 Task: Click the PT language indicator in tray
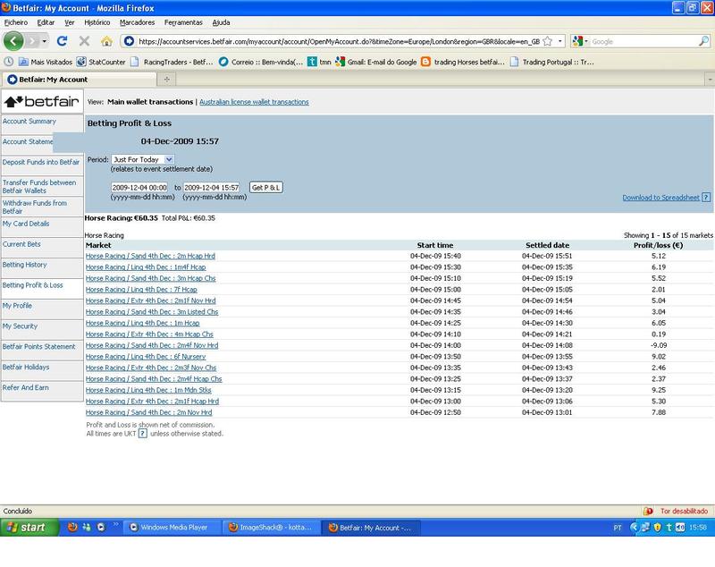click(618, 528)
